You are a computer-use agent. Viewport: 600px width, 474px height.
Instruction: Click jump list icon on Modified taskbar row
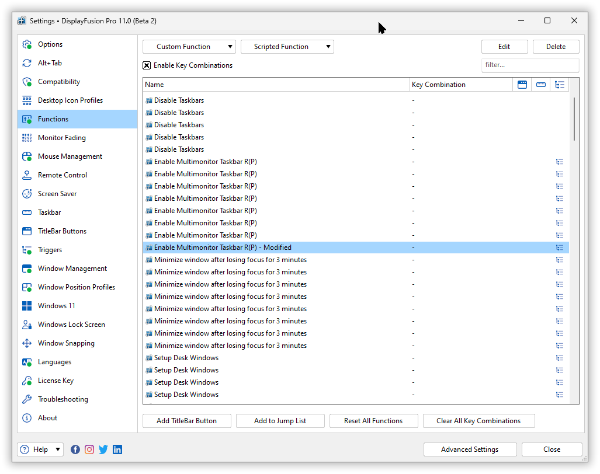(560, 248)
